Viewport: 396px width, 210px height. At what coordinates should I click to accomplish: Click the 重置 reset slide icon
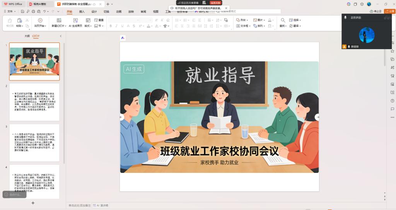tap(95, 20)
